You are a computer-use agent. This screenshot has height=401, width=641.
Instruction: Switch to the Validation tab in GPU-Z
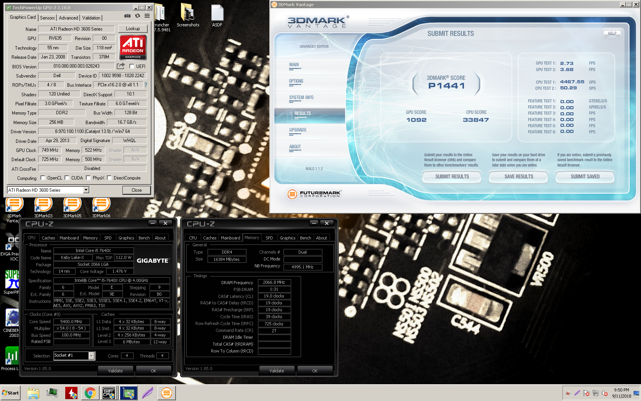(91, 18)
